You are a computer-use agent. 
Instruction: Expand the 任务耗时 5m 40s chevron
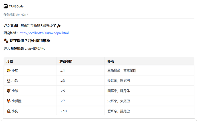(28, 14)
